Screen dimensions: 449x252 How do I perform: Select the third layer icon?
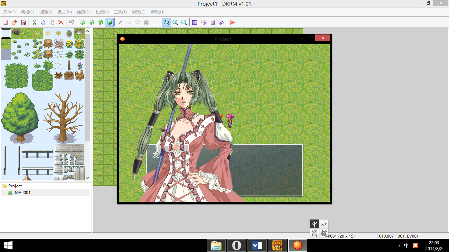coord(100,22)
